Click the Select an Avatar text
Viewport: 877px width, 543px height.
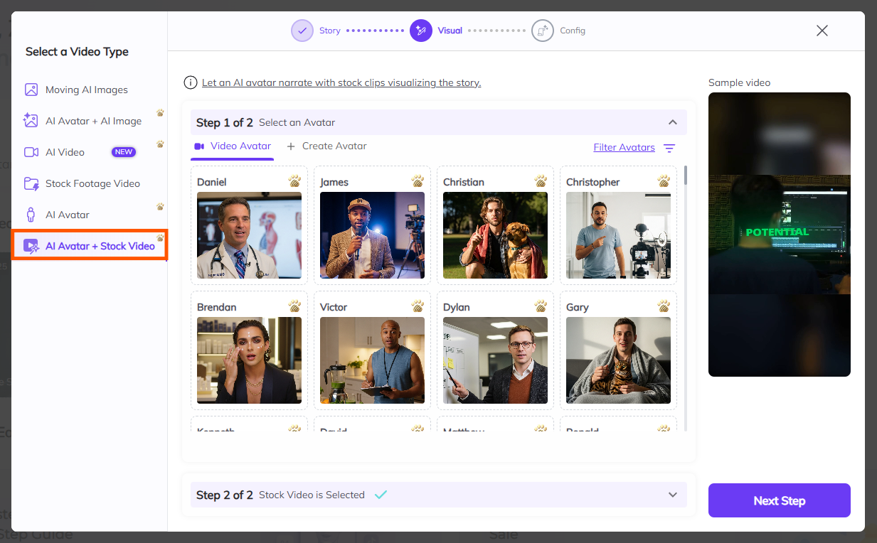coord(297,122)
